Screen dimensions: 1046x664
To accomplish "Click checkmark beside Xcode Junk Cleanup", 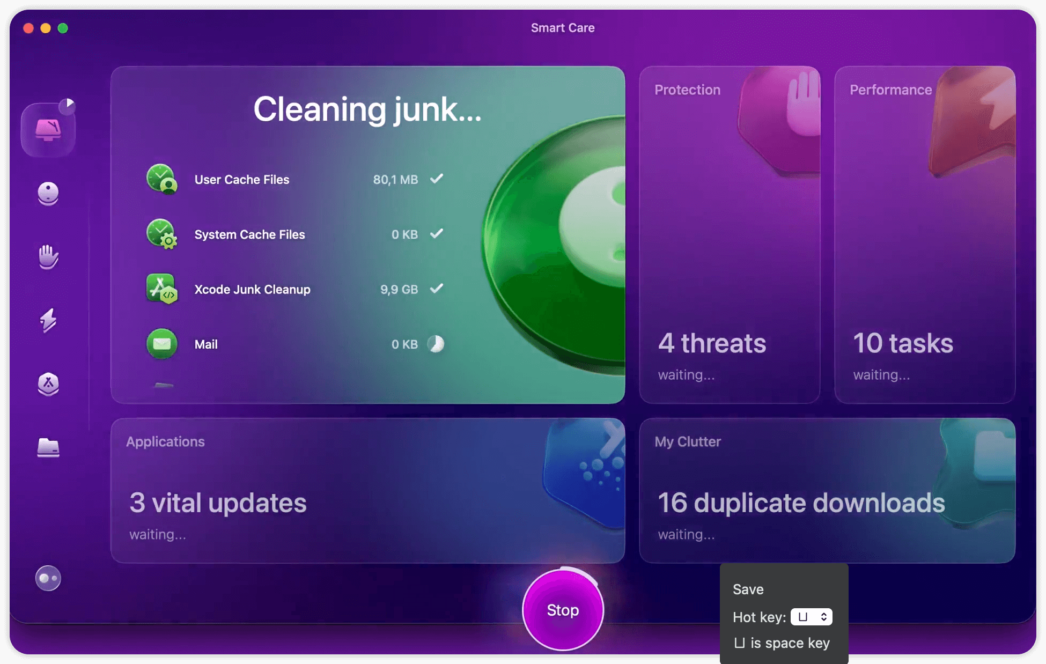I will click(437, 289).
